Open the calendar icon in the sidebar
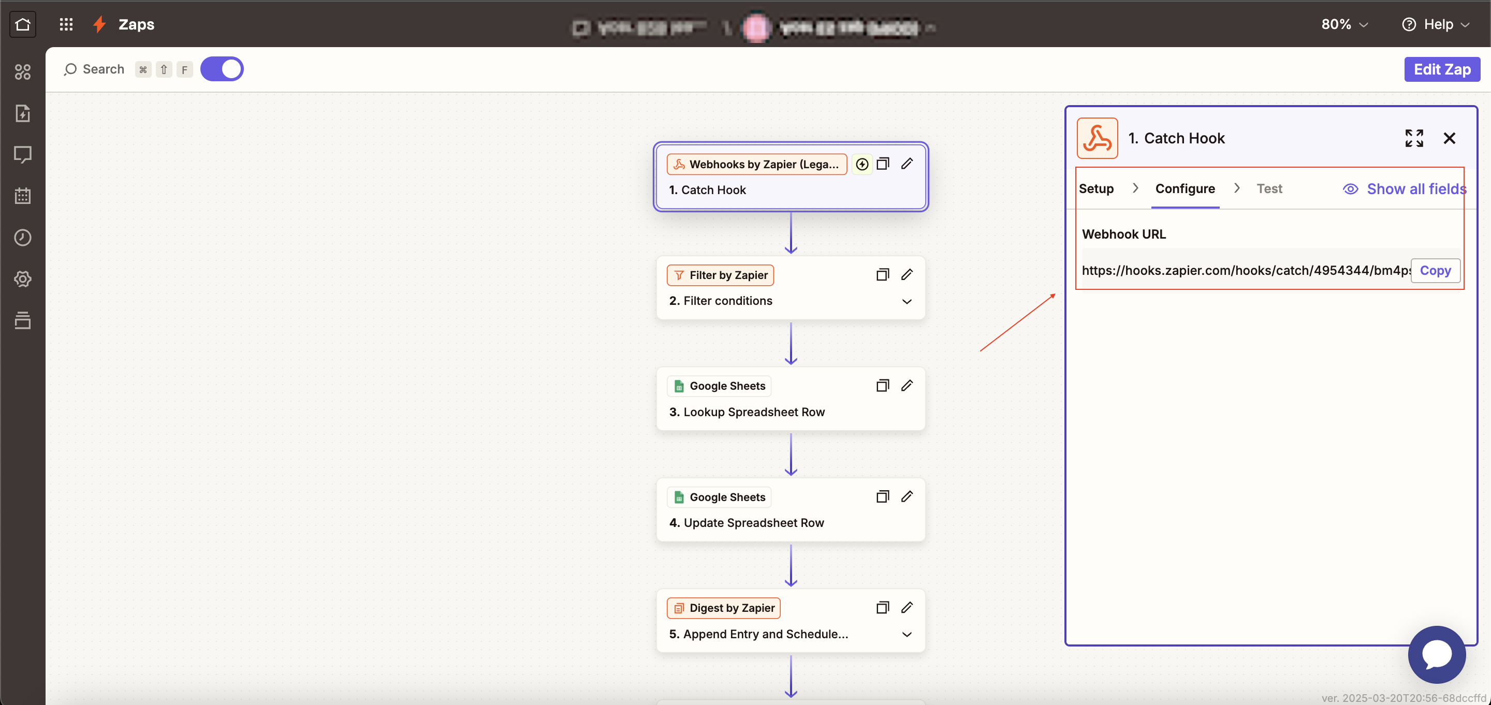Screen dimensions: 1491x705 click(x=23, y=196)
